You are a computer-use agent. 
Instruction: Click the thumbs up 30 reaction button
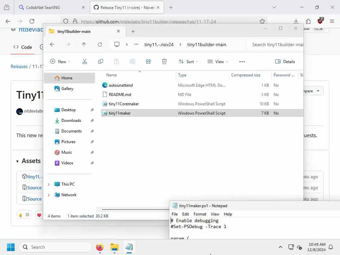24,215
